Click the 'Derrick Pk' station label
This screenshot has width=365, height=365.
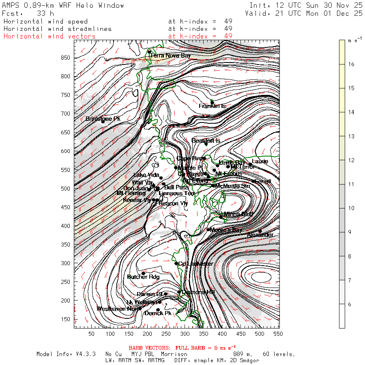[x=158, y=313]
